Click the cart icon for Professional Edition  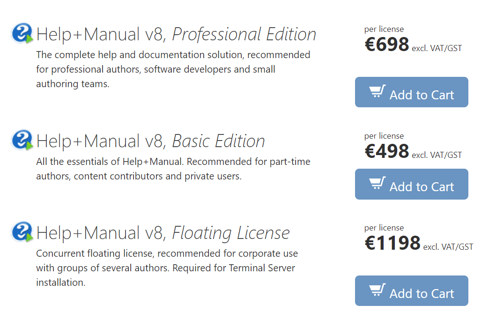[377, 91]
